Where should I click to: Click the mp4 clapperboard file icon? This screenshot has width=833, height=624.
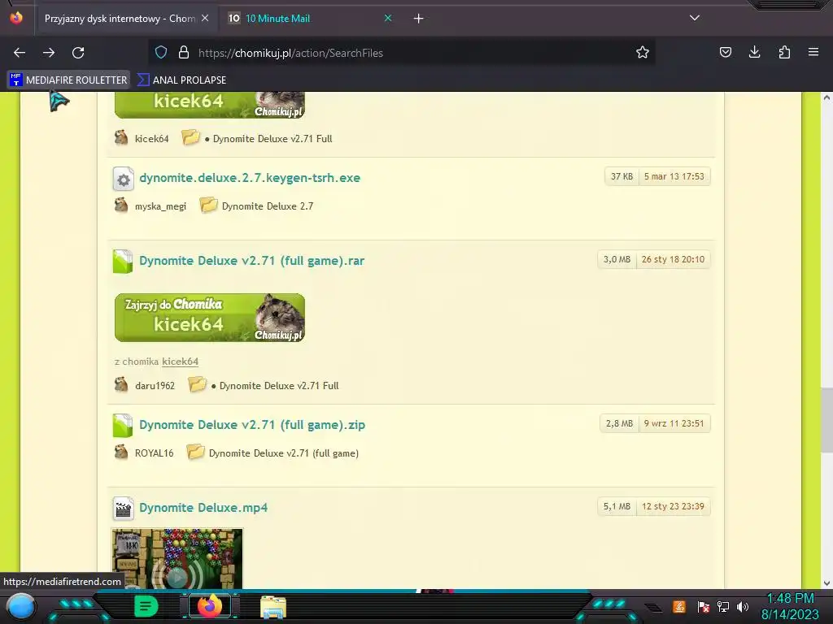(x=124, y=509)
